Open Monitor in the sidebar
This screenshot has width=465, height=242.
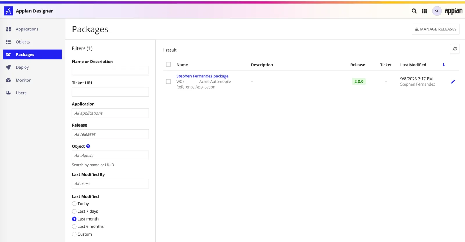click(23, 80)
